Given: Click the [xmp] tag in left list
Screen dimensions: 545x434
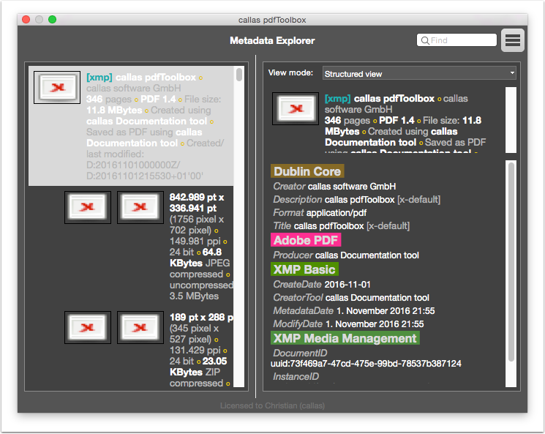Looking at the screenshot, I should point(99,77).
